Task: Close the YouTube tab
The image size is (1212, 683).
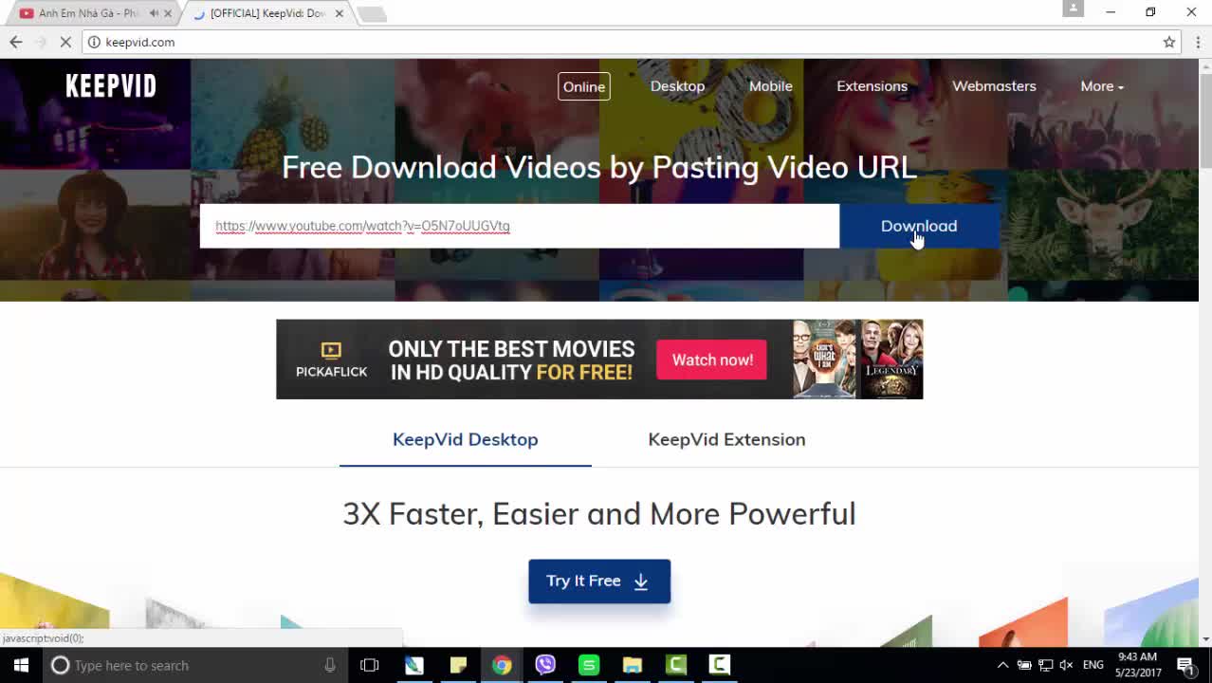Action: 169,13
